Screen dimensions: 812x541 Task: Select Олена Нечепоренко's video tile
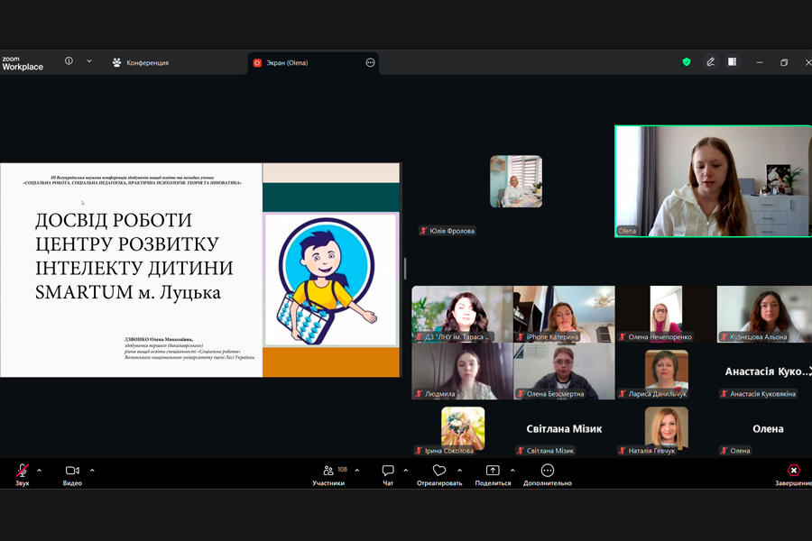pos(666,315)
